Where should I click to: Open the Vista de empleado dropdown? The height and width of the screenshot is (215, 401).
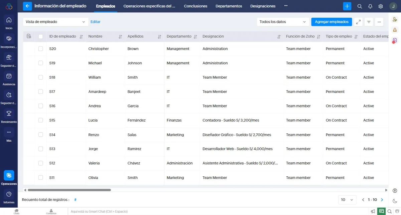point(55,22)
